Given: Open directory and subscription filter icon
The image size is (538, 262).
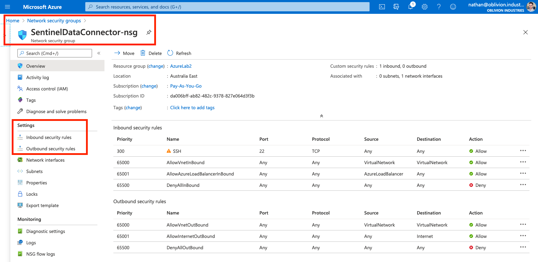Looking at the screenshot, I should 396,7.
